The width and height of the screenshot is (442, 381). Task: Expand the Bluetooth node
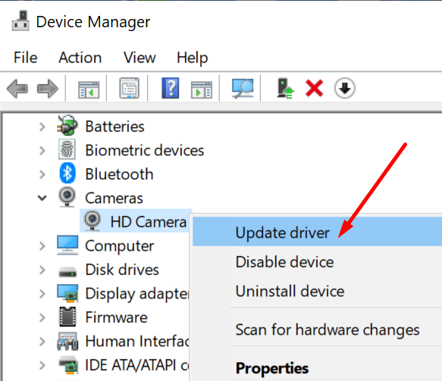(x=42, y=174)
